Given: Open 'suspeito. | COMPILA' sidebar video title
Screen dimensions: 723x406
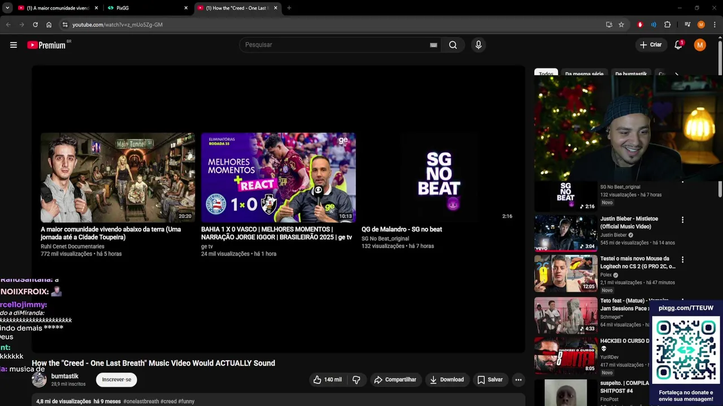Looking at the screenshot, I should pos(624,387).
